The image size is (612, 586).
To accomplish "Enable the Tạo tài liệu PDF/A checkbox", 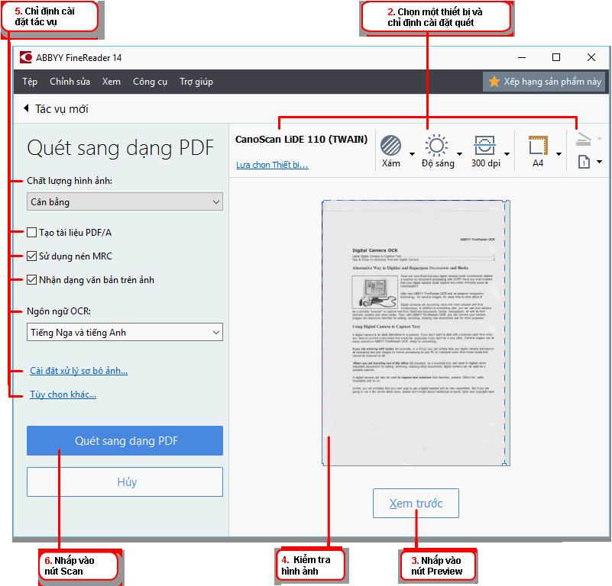I will [31, 233].
